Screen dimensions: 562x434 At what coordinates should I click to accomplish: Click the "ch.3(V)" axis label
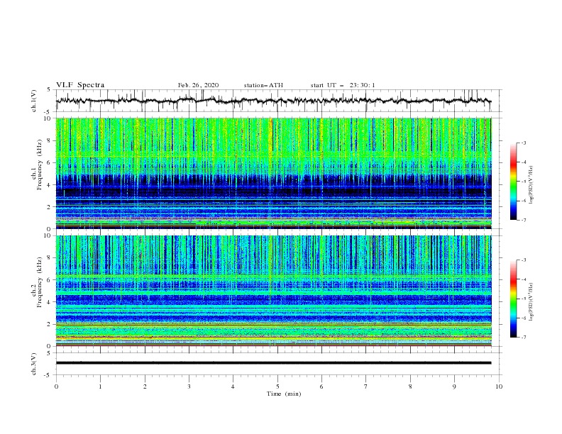click(34, 364)
